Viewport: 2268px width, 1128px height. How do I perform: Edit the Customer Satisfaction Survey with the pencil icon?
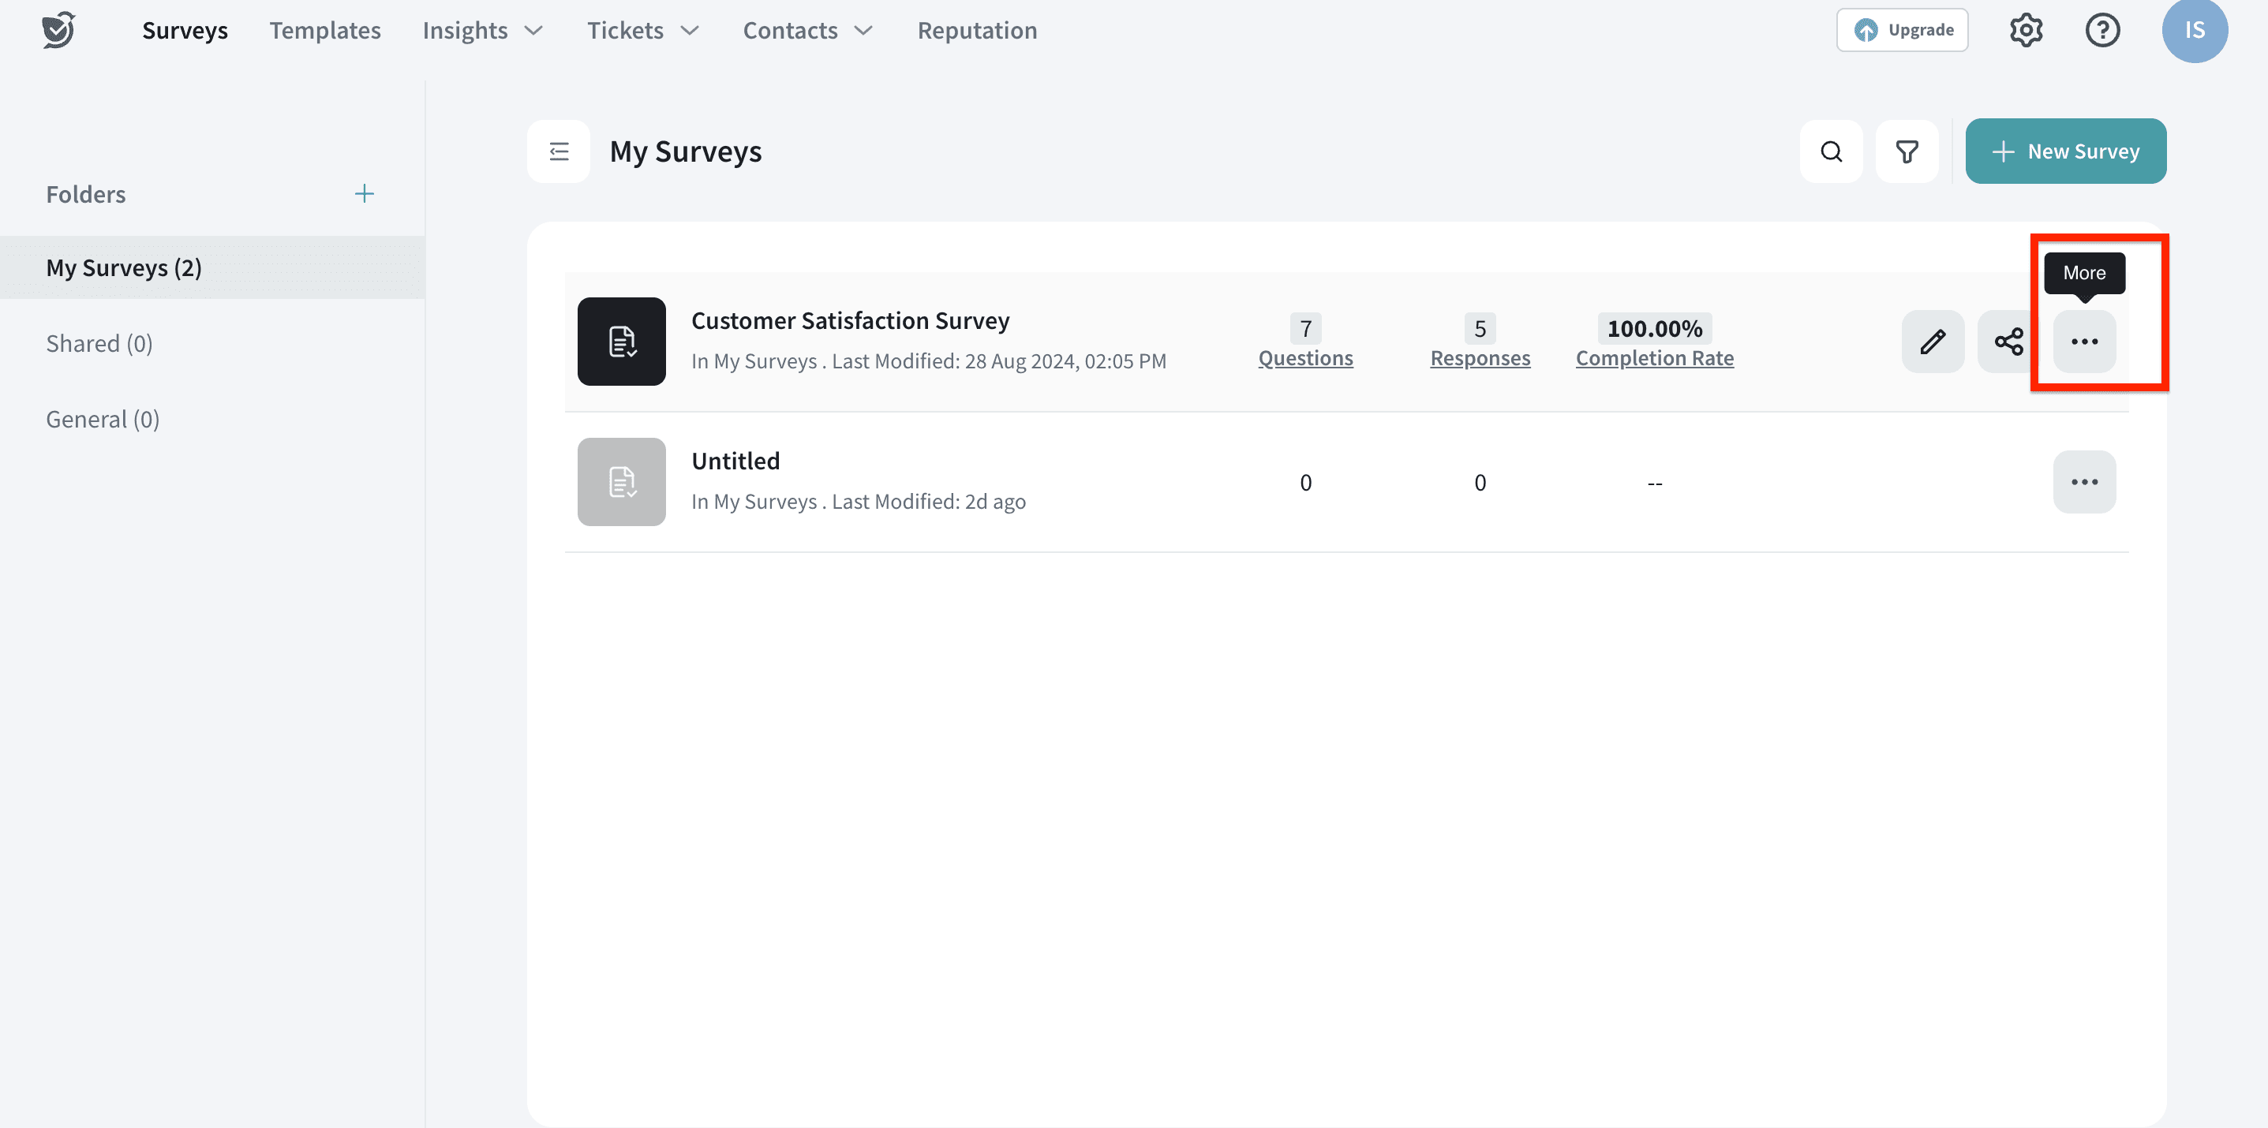1933,342
